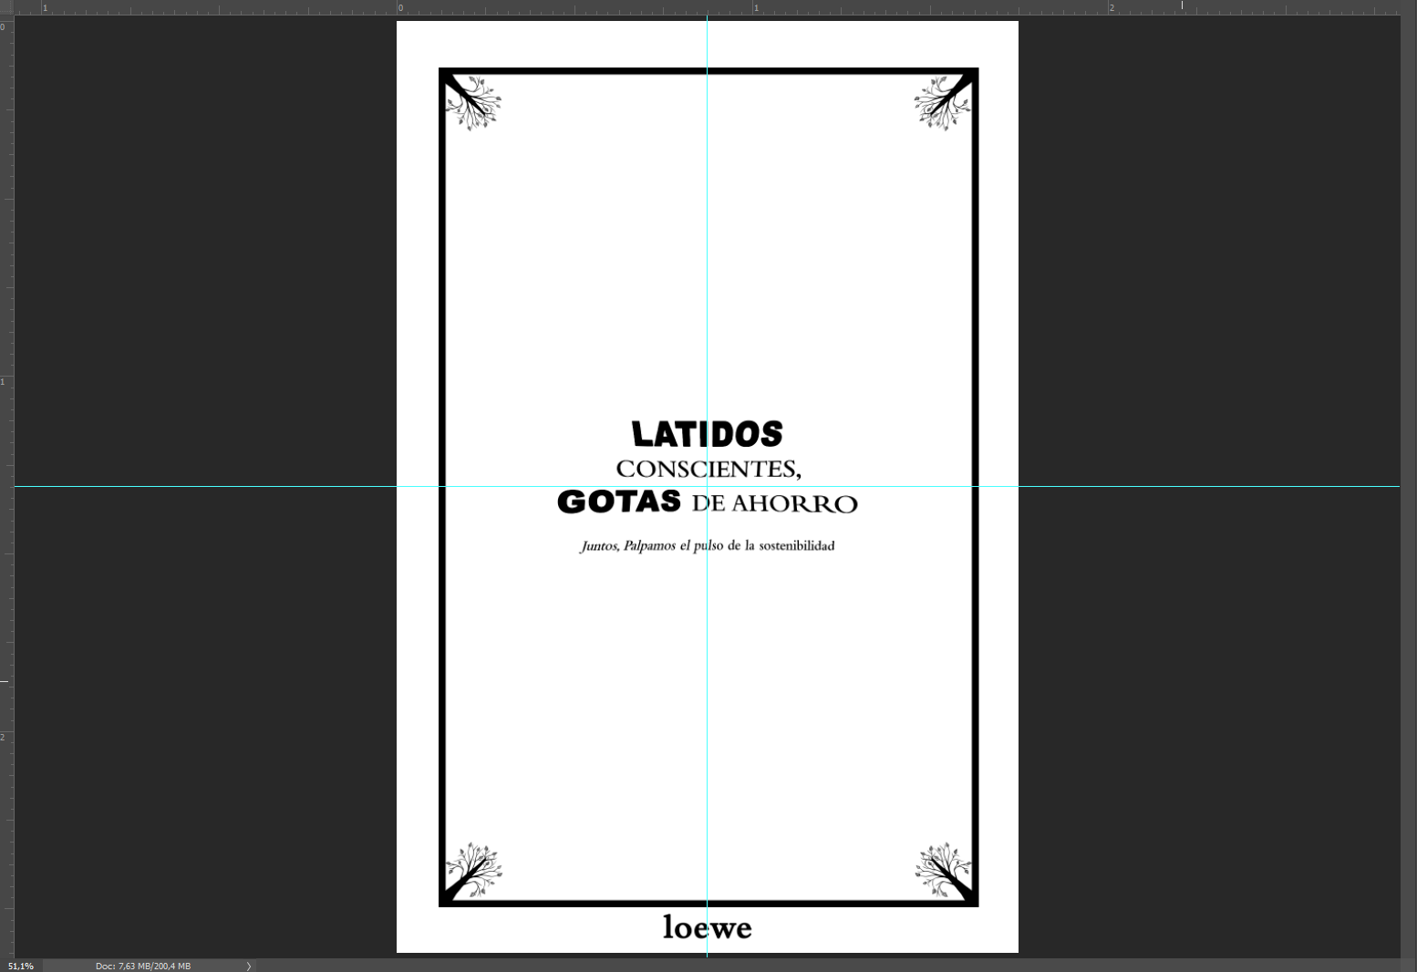Click the ruler origin corner box
This screenshot has height=972, width=1417.
[x=6, y=6]
